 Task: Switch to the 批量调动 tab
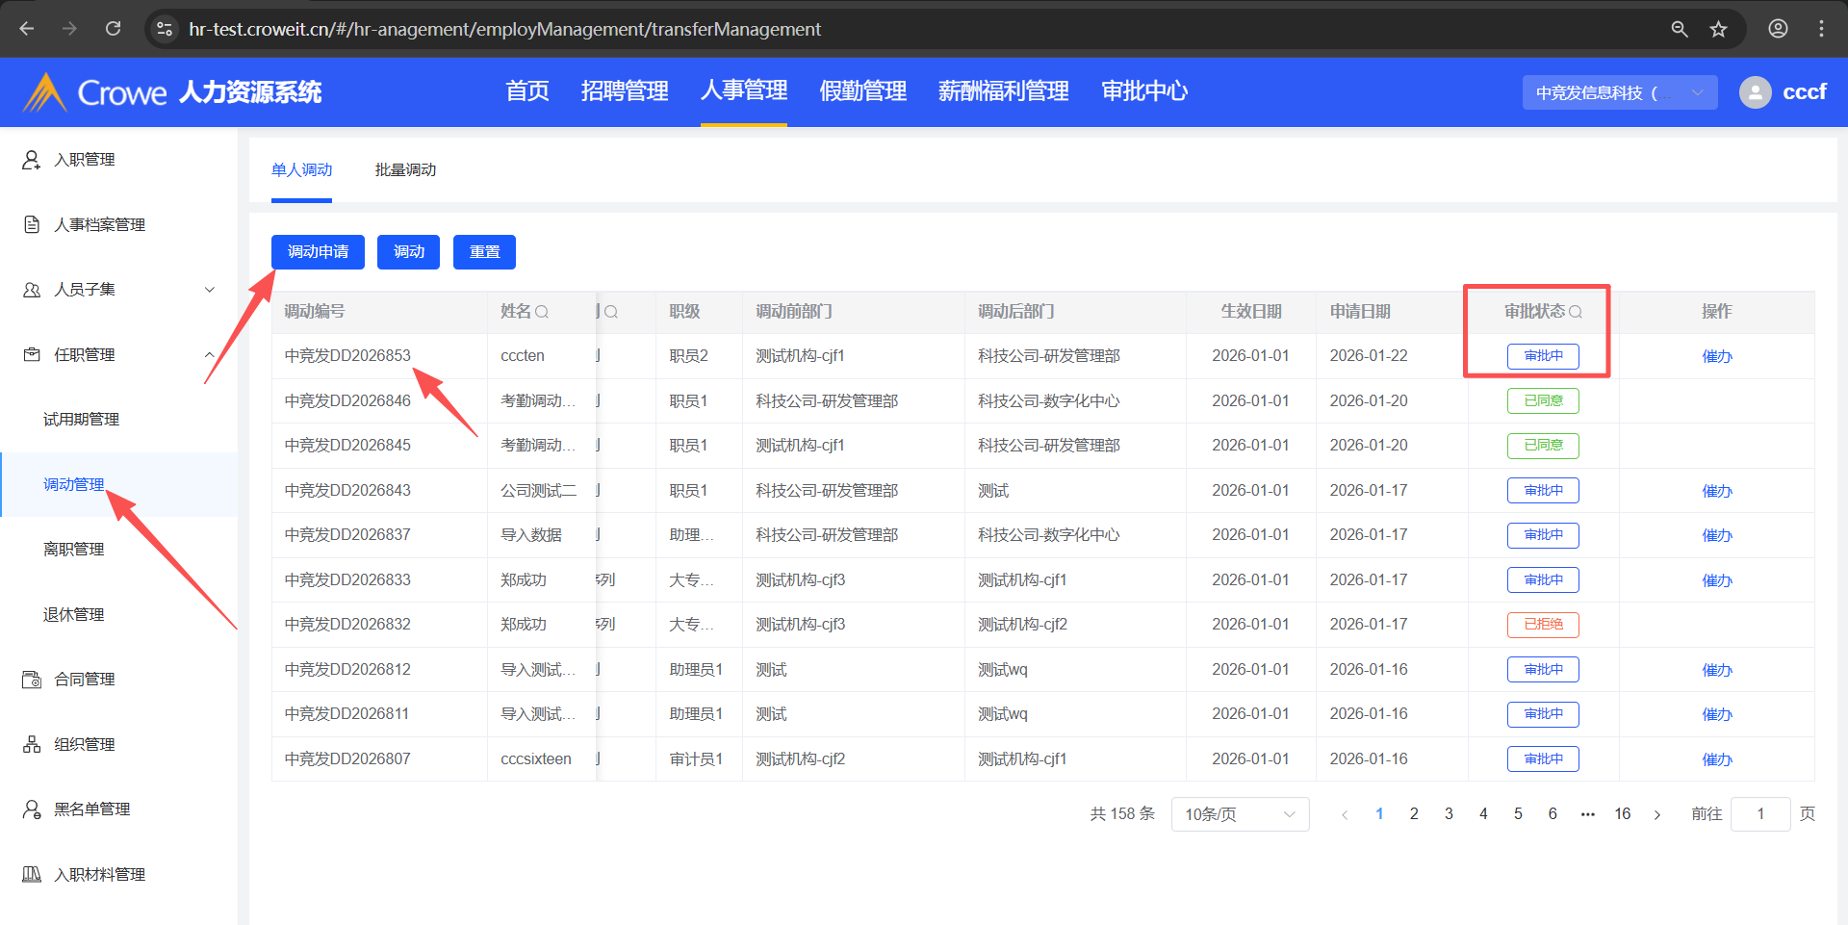405,170
